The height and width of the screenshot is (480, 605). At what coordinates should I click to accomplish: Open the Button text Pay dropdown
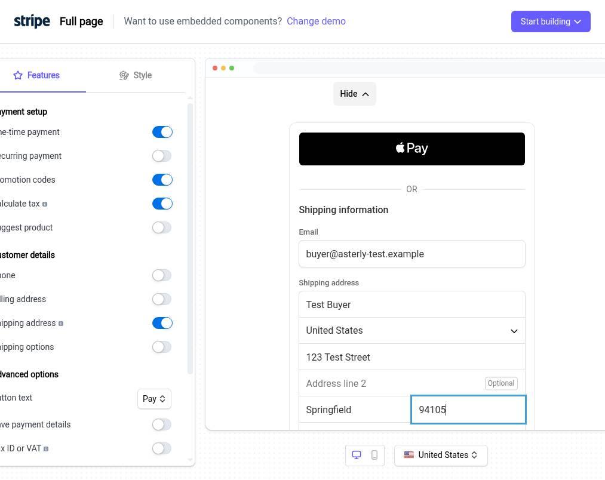point(154,399)
